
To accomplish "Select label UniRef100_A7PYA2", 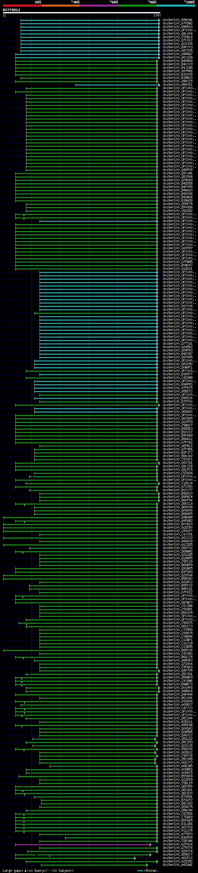I will pyautogui.click(x=177, y=442).
